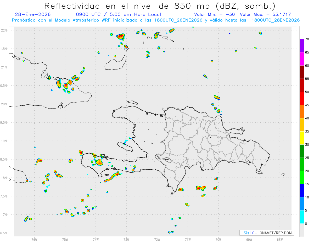Pick the dark red 55–60 dBZ colorbar segment
The image size is (314, 243).
(x=302, y=72)
